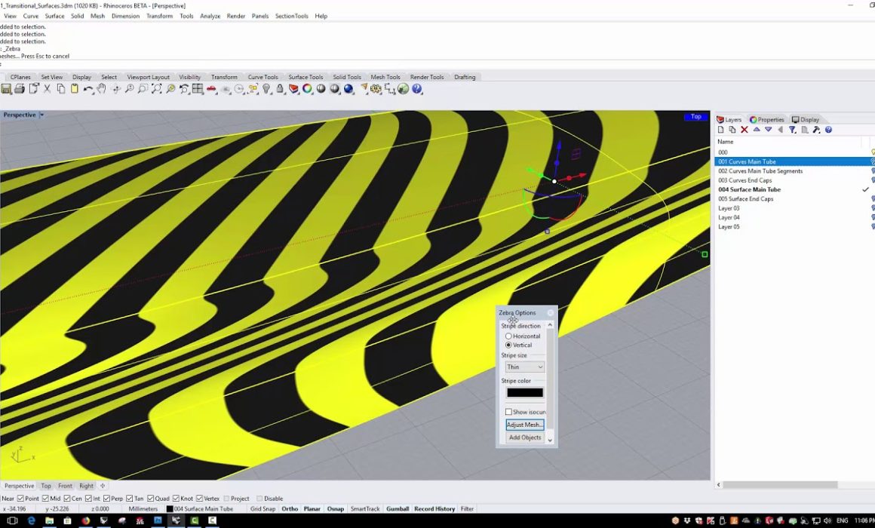Click the four-viewport layout grid icon

[198, 89]
